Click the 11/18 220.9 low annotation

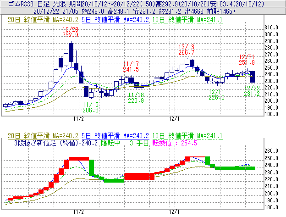pyautogui.click(x=136, y=98)
